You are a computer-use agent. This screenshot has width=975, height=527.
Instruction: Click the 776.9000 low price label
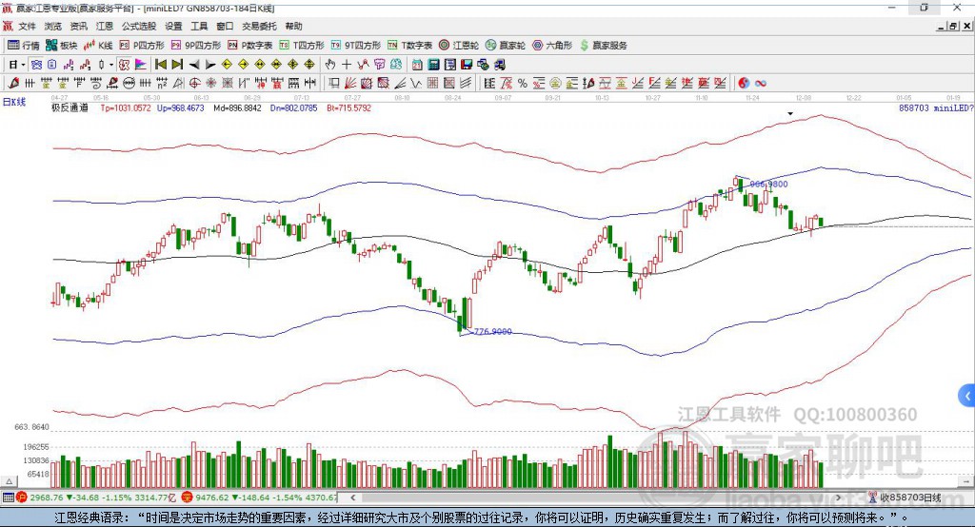(x=492, y=332)
